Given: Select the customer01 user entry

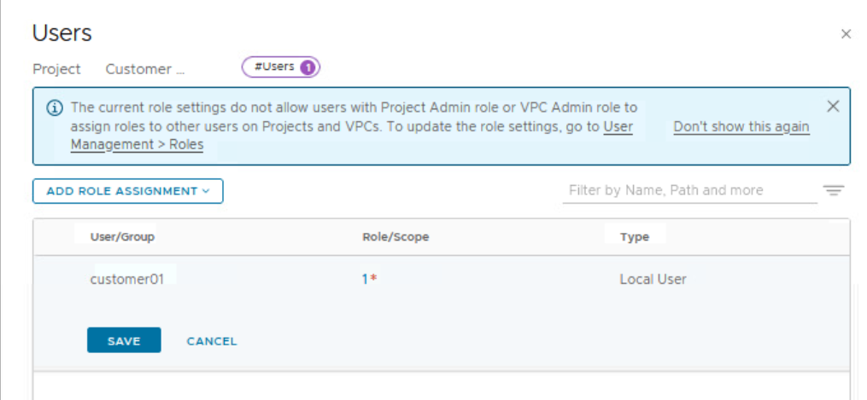Looking at the screenshot, I should [x=126, y=279].
